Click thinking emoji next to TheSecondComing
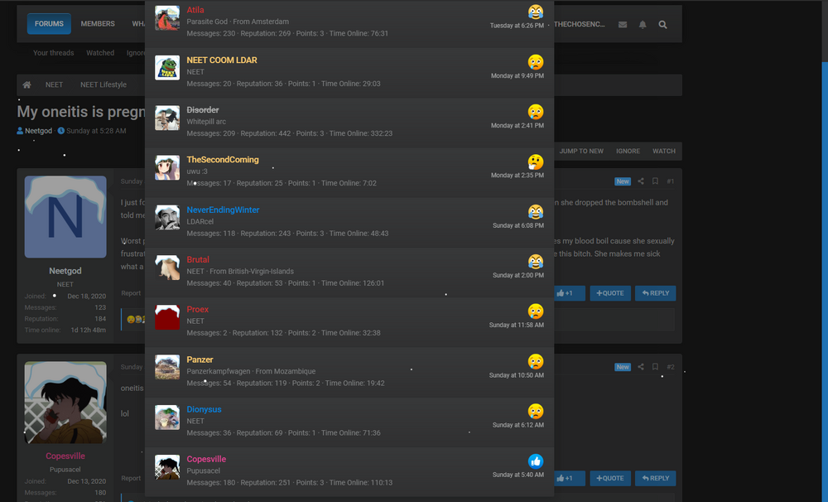This screenshot has height=502, width=828. [x=536, y=162]
